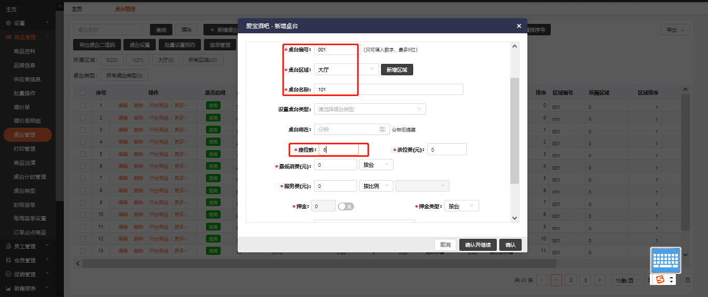
Task: Open the 15条/页 page size dropdown
Action: [x=629, y=280]
